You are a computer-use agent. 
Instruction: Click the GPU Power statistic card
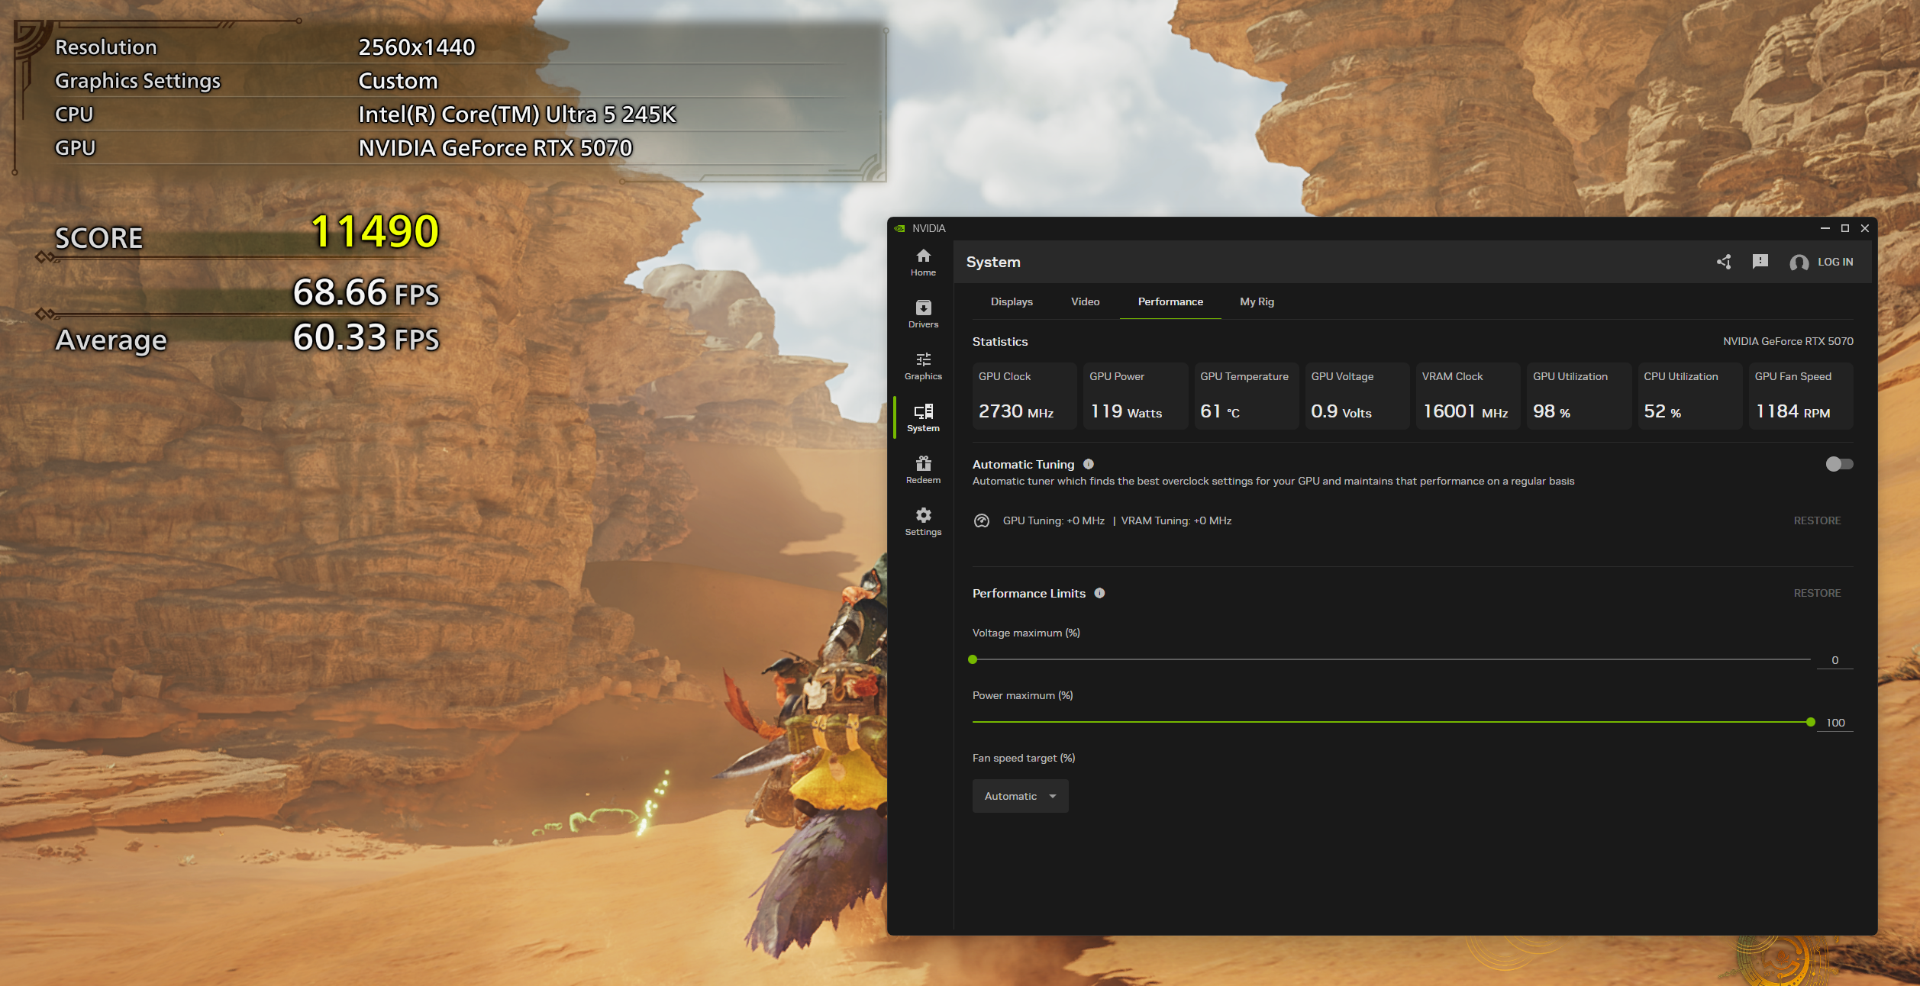1135,396
